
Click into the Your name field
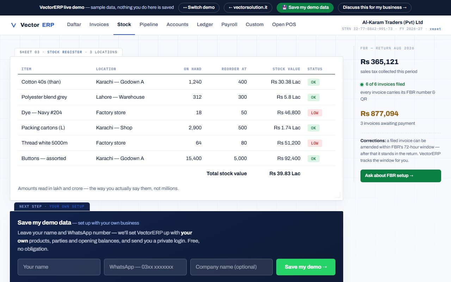(59, 267)
